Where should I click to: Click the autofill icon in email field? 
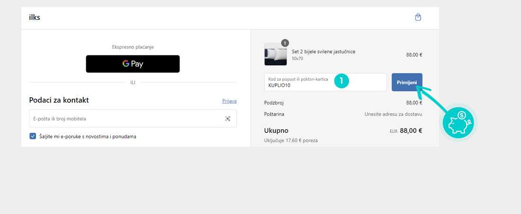227,119
